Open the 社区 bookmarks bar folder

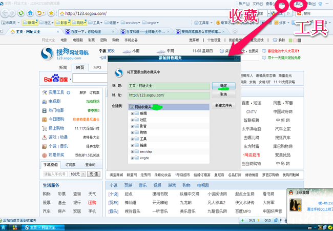(47, 23)
